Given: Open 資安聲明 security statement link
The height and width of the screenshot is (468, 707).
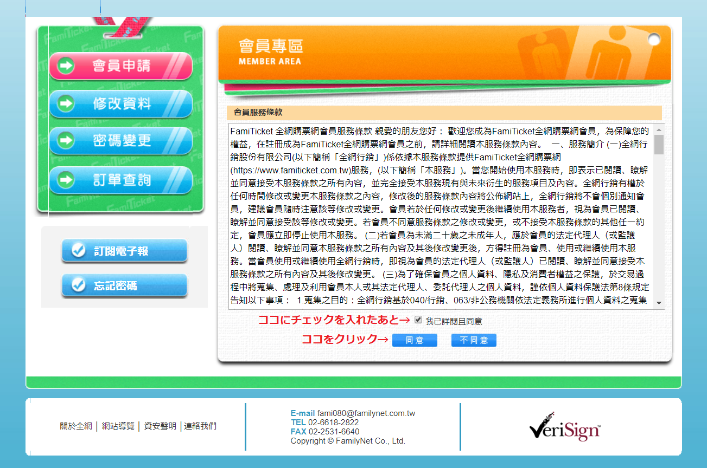Looking at the screenshot, I should coord(160,426).
